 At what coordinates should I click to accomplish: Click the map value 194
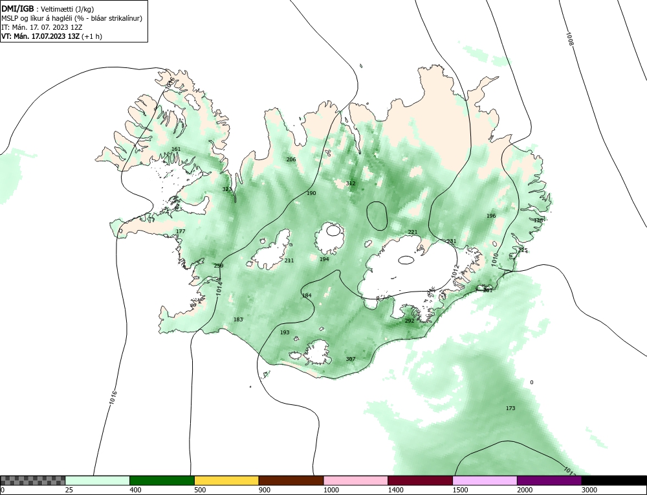pyautogui.click(x=324, y=259)
